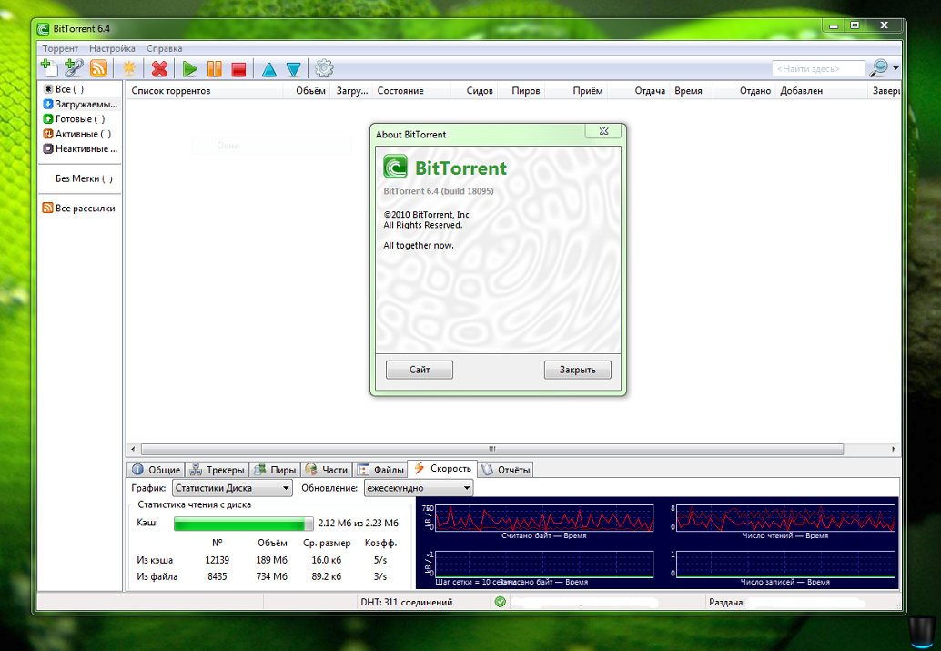Image resolution: width=941 pixels, height=651 pixels.
Task: Sort by the 'Объём' column header
Action: point(307,91)
